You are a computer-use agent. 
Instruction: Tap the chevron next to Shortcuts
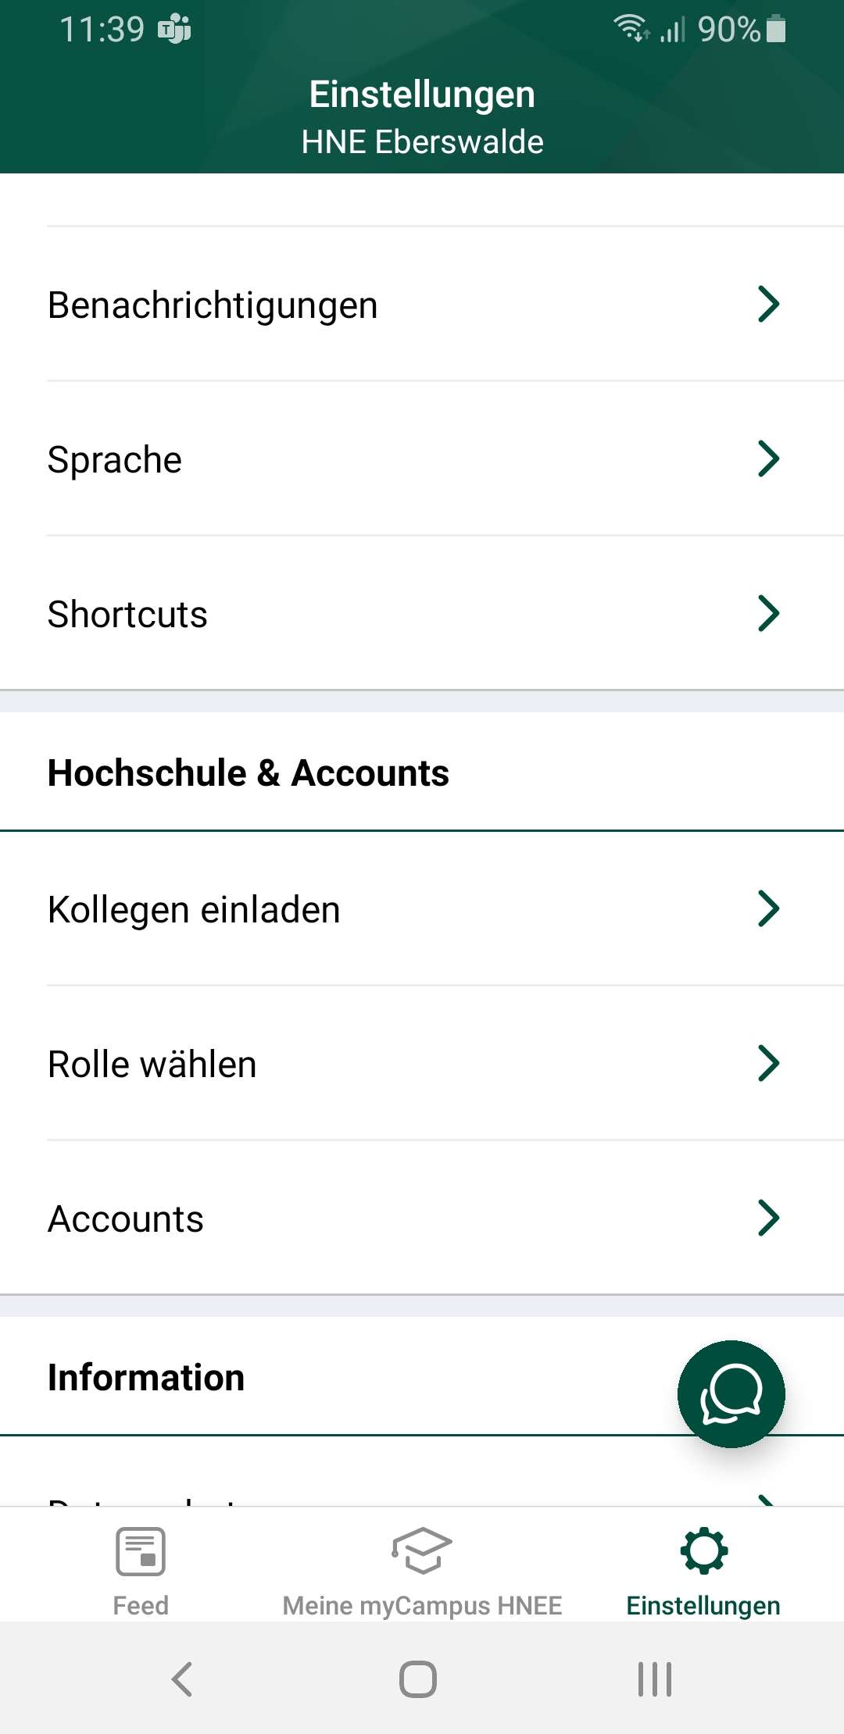tap(768, 613)
